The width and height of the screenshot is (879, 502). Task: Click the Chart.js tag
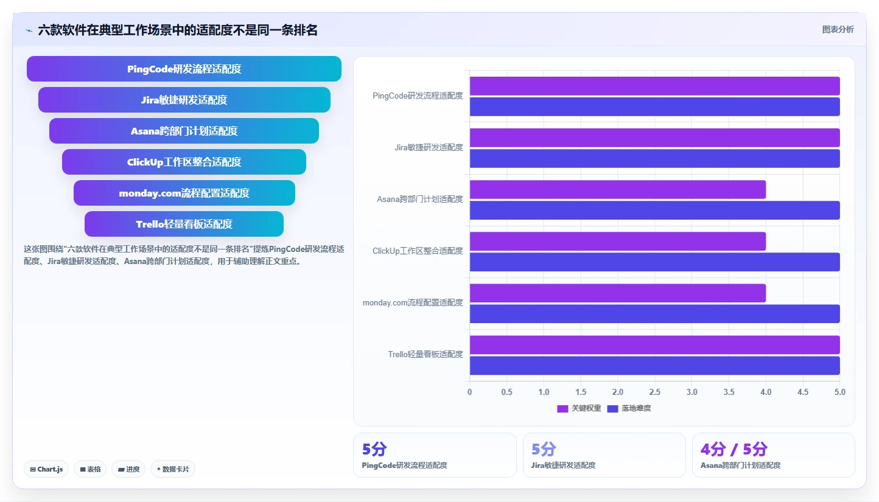coord(47,469)
